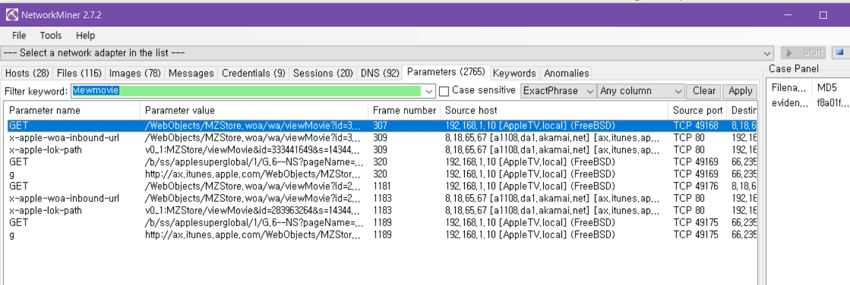
Task: Open the Any column dropdown
Action: click(x=641, y=91)
